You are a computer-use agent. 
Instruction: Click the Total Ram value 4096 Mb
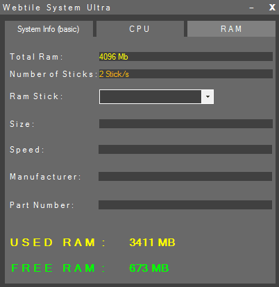114,57
